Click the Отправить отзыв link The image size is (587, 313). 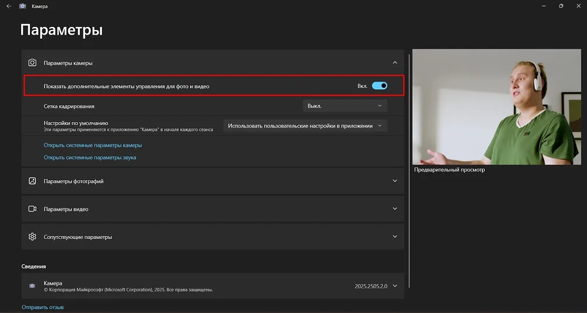(x=43, y=307)
